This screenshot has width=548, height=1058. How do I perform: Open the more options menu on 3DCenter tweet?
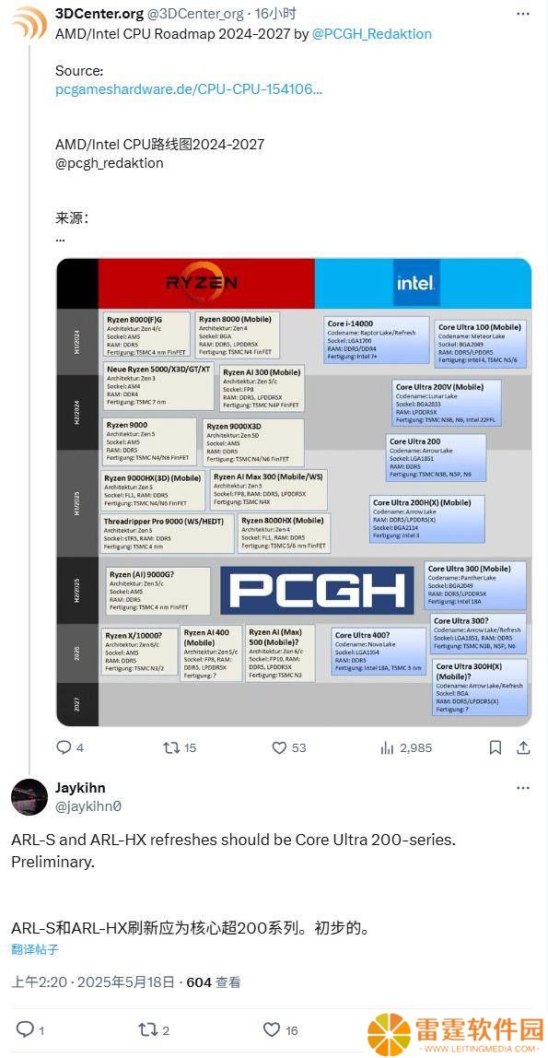click(x=522, y=14)
